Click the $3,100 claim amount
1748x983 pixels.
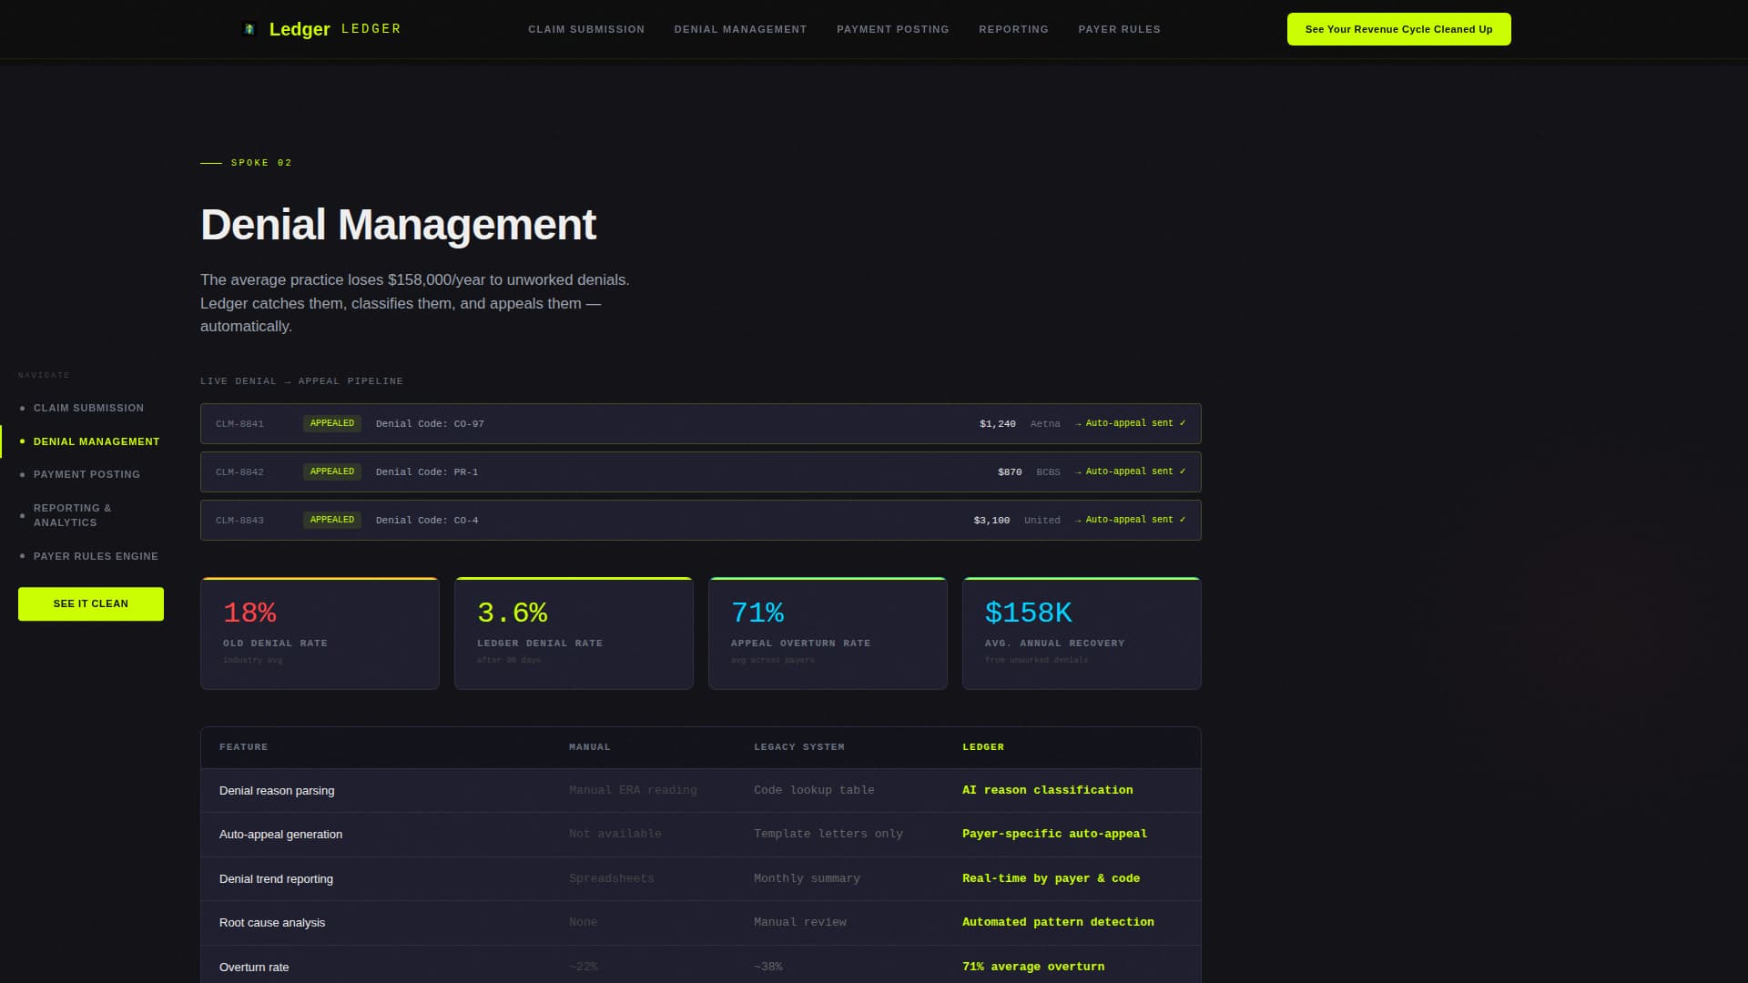pos(991,520)
